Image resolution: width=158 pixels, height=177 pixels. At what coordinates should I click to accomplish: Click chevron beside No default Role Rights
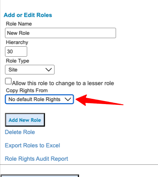(68, 99)
